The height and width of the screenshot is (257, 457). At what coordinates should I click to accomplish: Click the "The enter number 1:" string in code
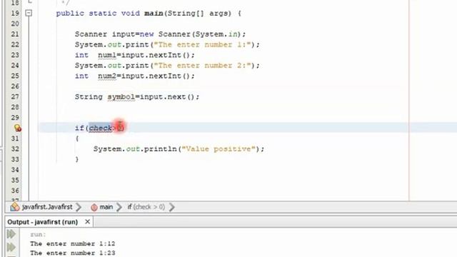(202, 44)
